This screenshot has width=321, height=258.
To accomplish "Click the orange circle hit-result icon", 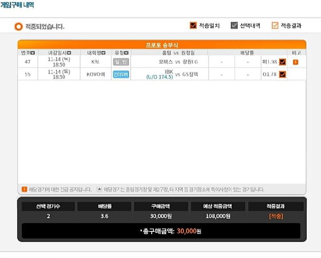I will [x=19, y=27].
